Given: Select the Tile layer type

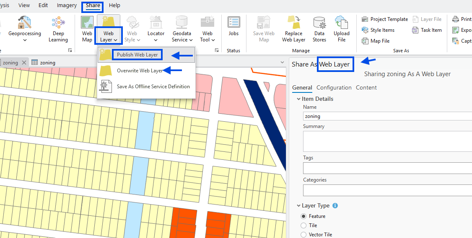Looking at the screenshot, I should [304, 225].
